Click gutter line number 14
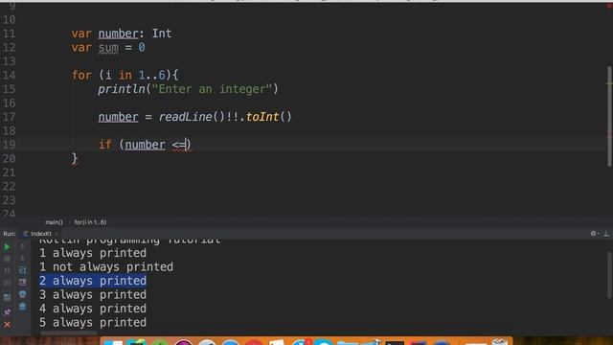 [9, 75]
